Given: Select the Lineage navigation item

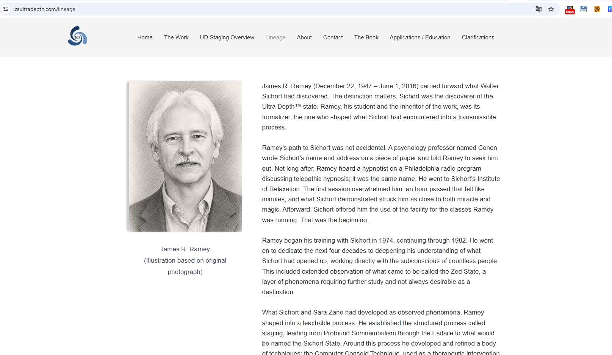Looking at the screenshot, I should (x=275, y=37).
